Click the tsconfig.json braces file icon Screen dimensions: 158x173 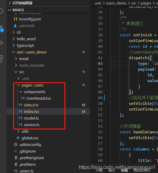coord(16,19)
